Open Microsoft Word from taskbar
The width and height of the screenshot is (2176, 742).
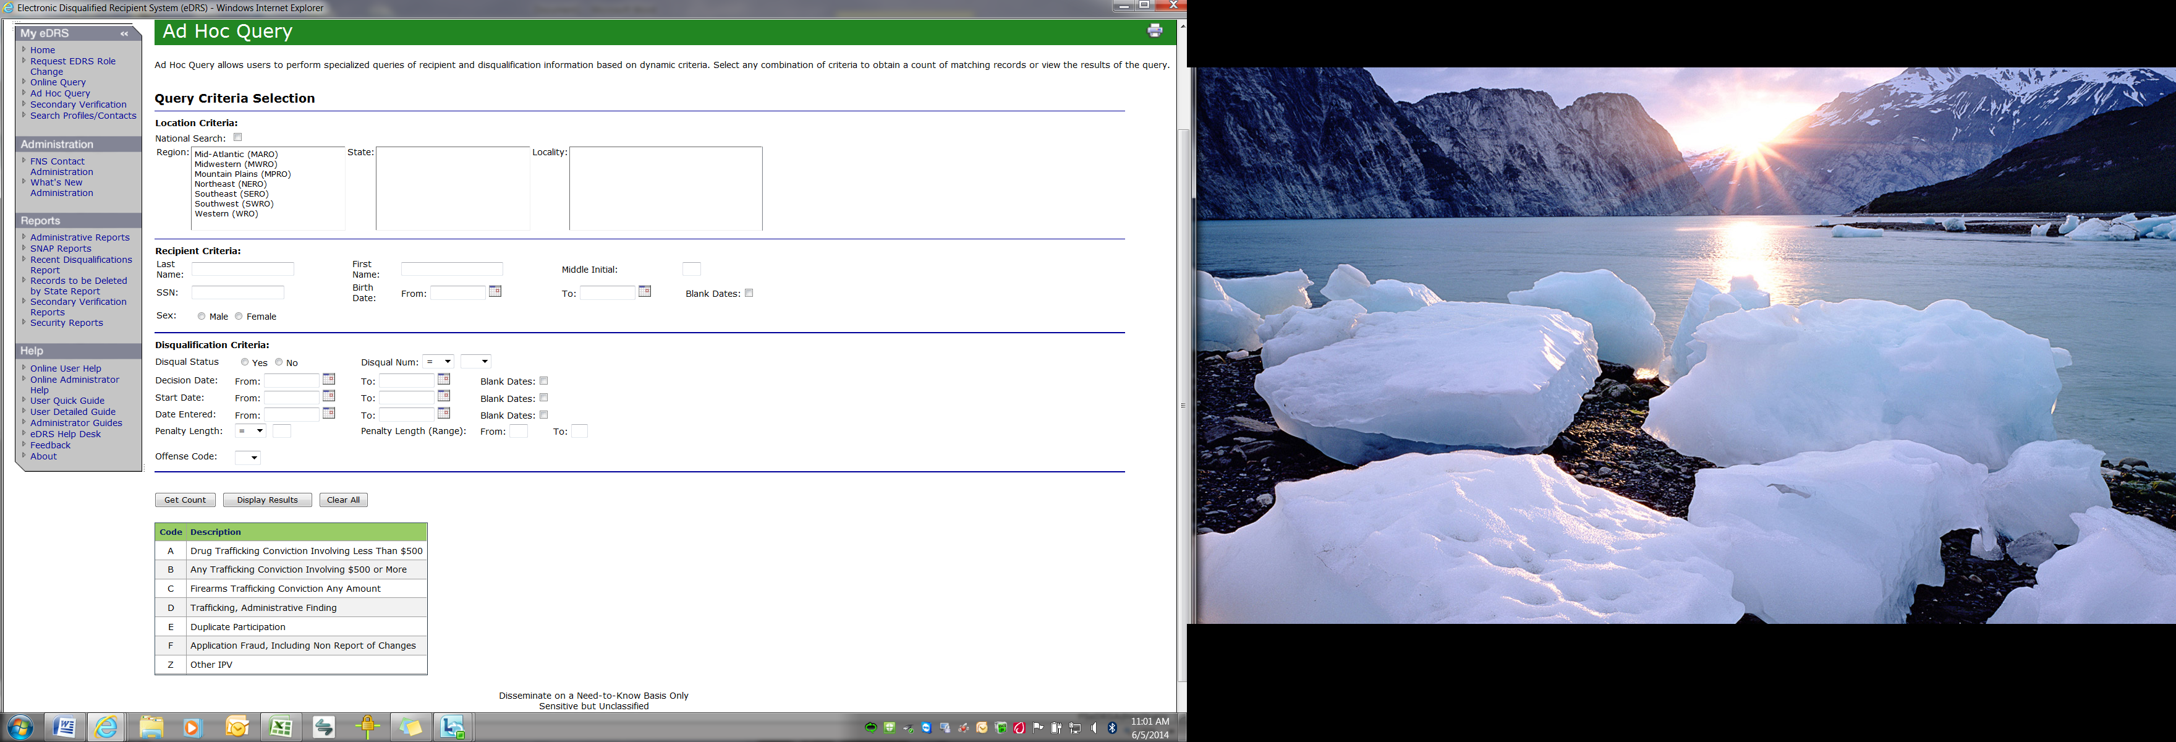[x=64, y=727]
